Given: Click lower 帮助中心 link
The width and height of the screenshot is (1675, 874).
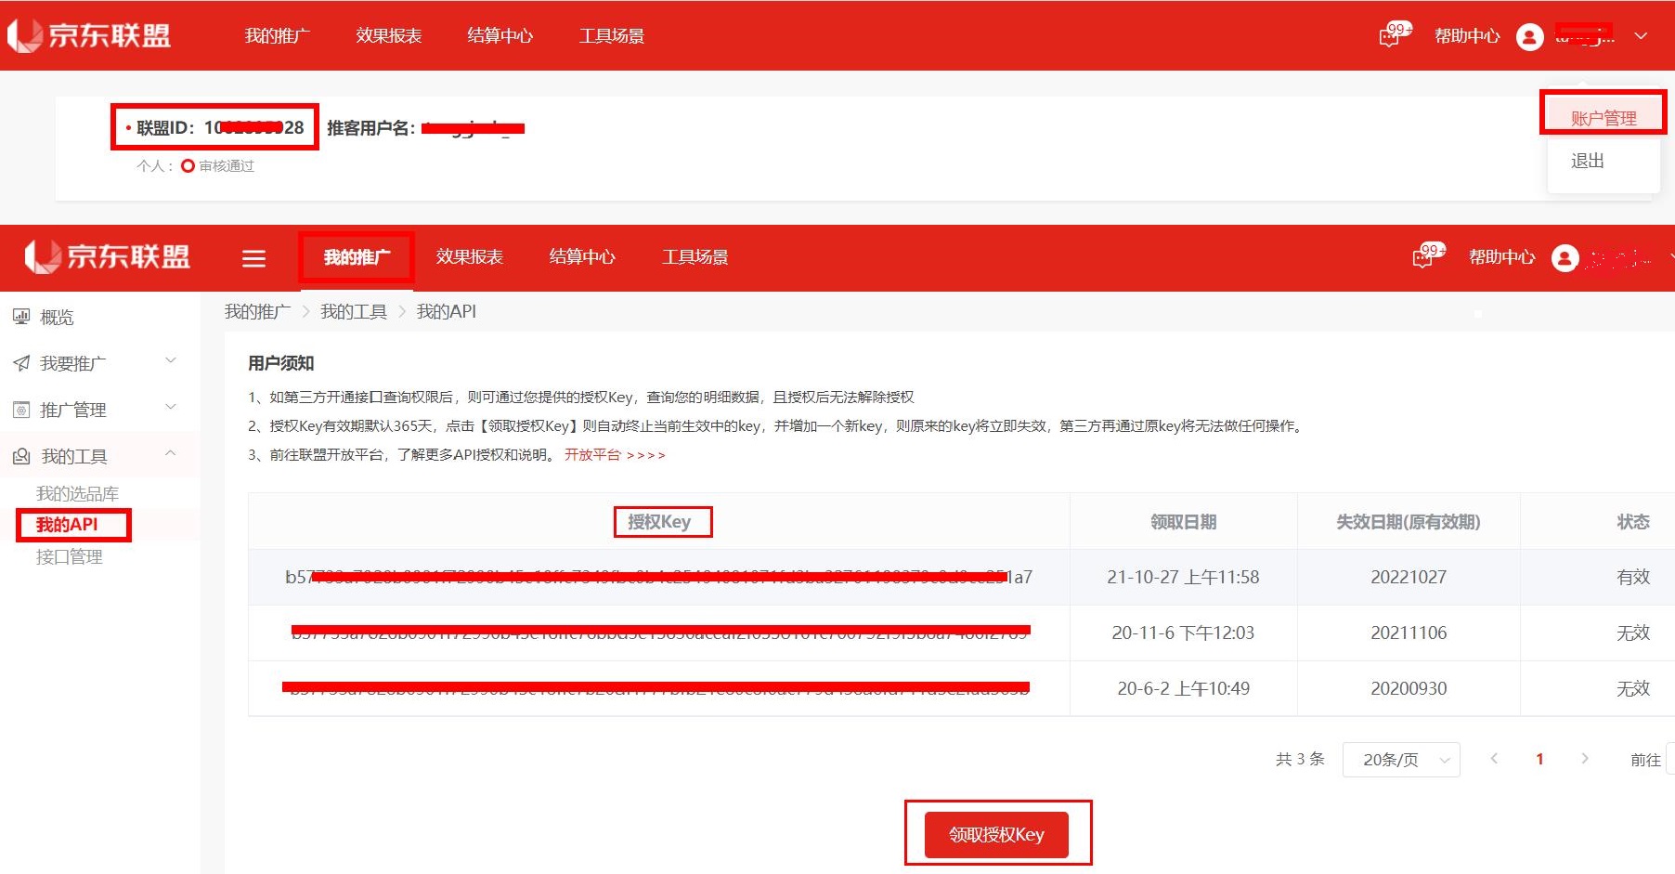Looking at the screenshot, I should click(x=1501, y=257).
